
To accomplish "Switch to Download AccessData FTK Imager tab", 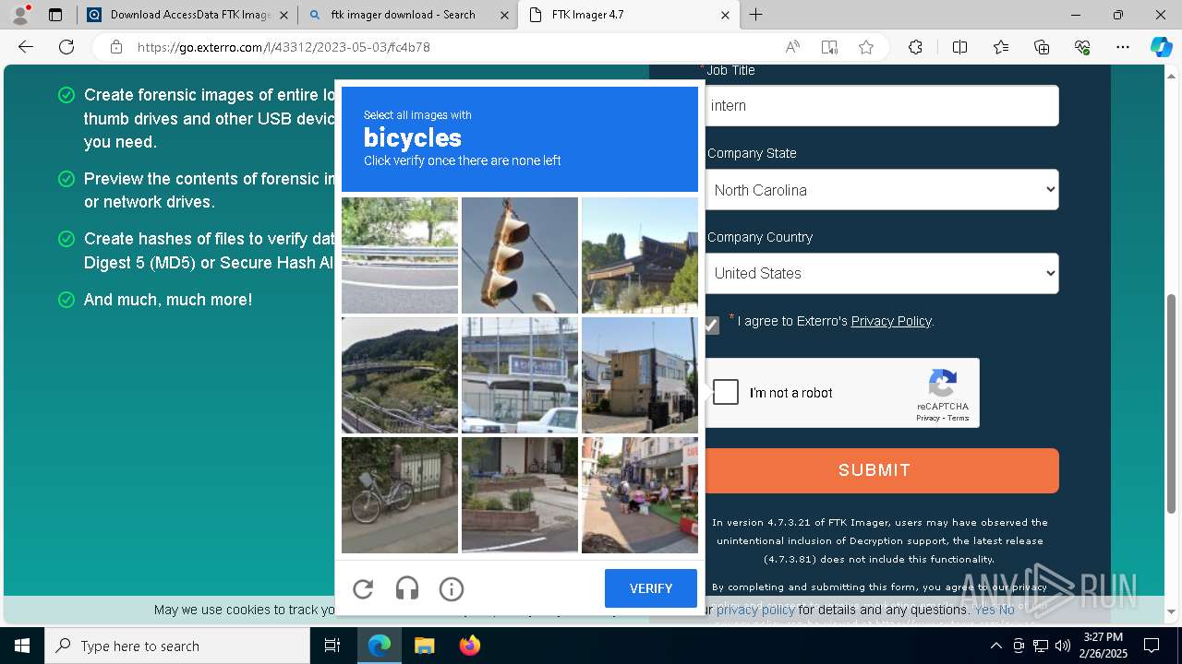I will [x=188, y=15].
